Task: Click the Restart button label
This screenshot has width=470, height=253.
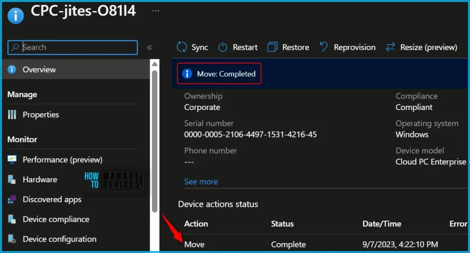Action: coord(245,47)
